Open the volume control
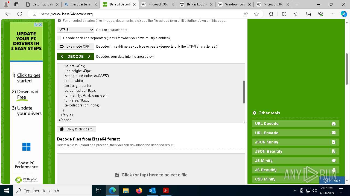350x196 pixels. 315,191
